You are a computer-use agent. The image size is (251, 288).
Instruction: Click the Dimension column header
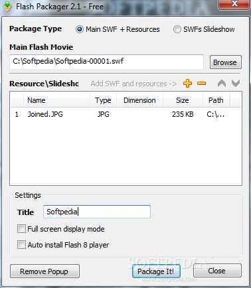[x=139, y=100]
